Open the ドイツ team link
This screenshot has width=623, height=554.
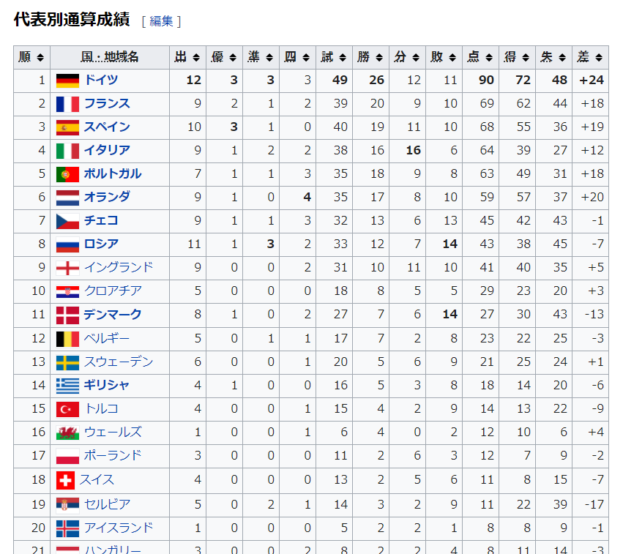click(x=101, y=81)
